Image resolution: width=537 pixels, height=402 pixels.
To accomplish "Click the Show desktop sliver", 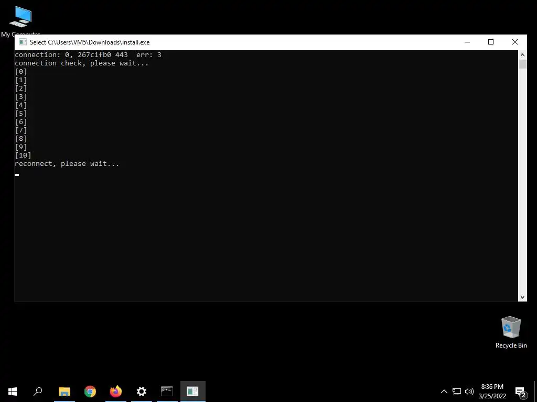I will (535, 392).
